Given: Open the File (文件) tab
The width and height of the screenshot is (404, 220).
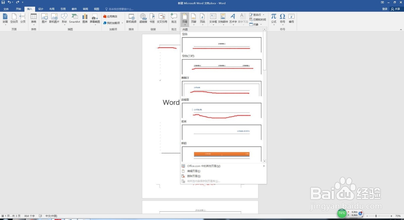Looking at the screenshot, I should 6,9.
